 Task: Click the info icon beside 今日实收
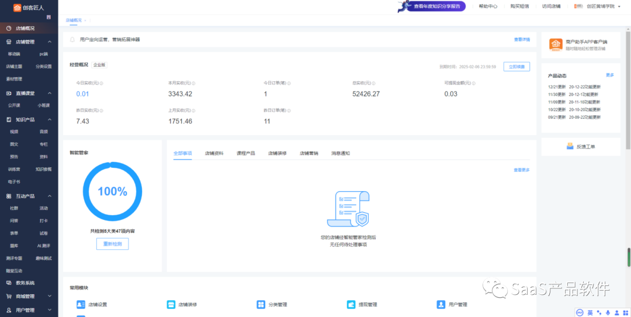pos(102,83)
